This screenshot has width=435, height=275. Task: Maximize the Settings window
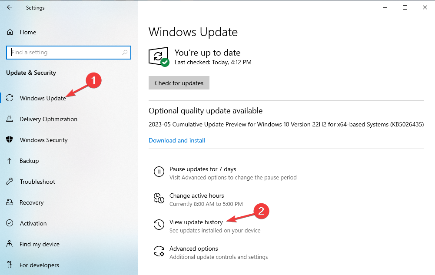405,7
